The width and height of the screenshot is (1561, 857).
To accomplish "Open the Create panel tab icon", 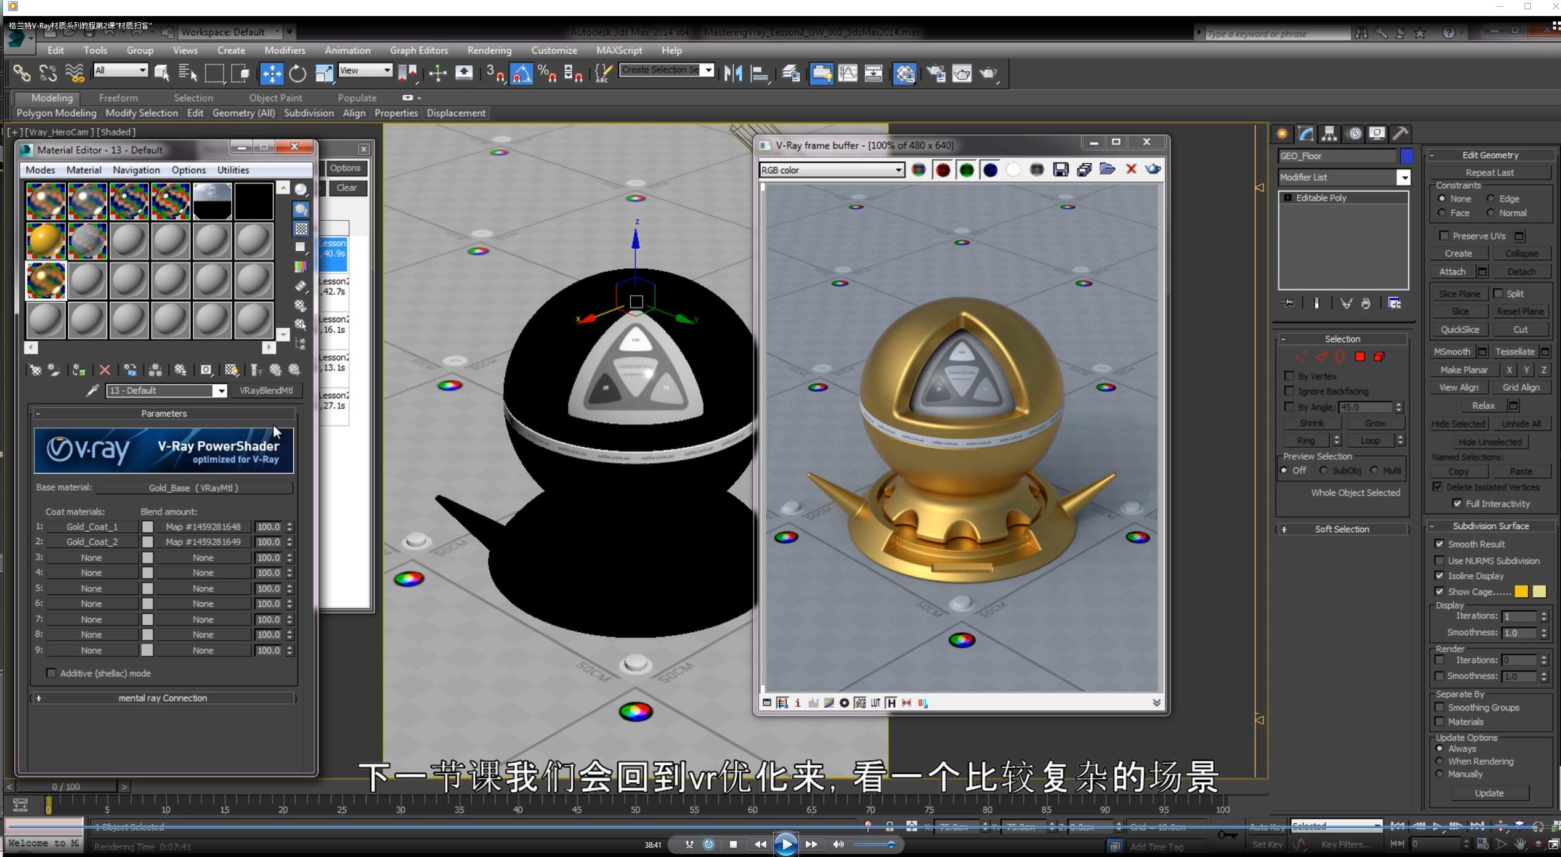I will tap(1282, 134).
